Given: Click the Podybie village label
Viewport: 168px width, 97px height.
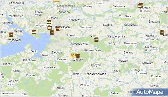Looking at the screenshot, I should pos(96,65).
